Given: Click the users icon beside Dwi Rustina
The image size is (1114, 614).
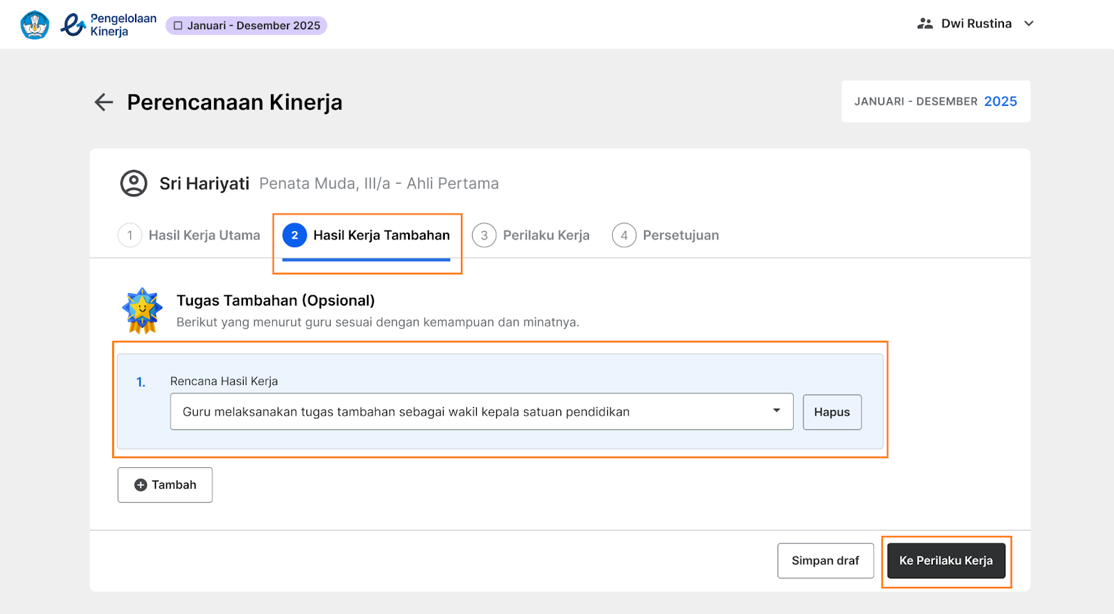Looking at the screenshot, I should point(925,24).
